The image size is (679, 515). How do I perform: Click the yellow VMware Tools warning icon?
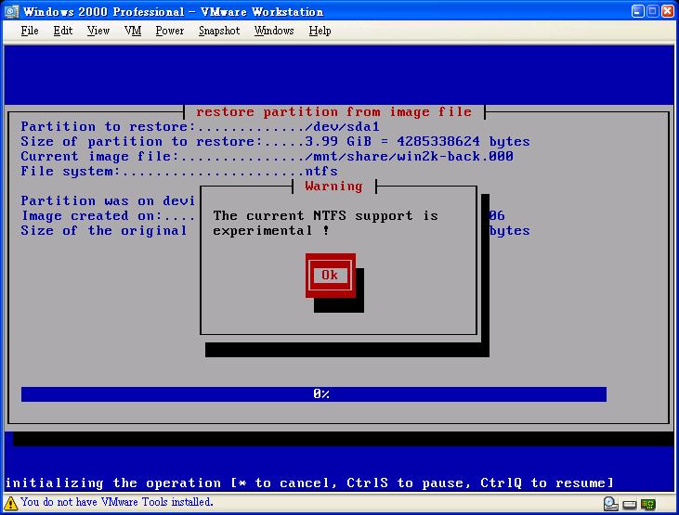tap(10, 503)
